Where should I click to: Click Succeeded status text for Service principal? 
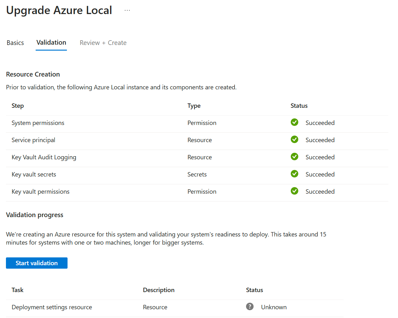click(x=320, y=140)
